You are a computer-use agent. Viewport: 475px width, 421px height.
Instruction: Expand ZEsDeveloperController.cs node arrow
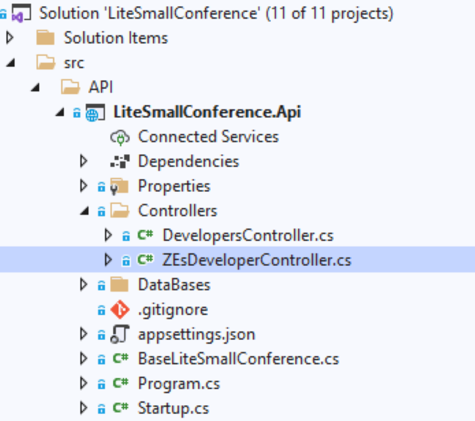[108, 260]
